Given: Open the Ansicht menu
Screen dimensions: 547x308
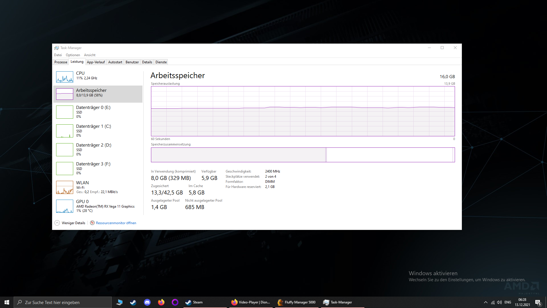Looking at the screenshot, I should 89,55.
